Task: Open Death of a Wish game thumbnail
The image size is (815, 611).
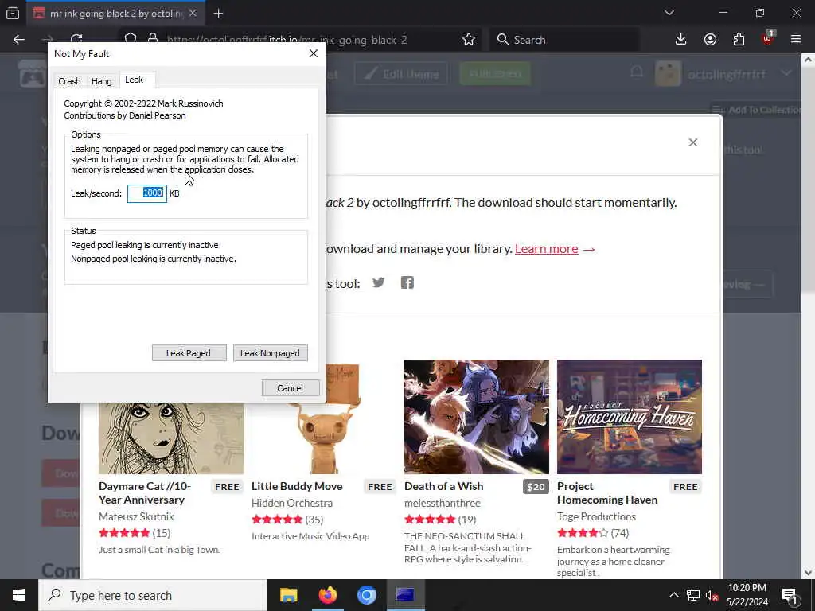Action: coord(476,417)
